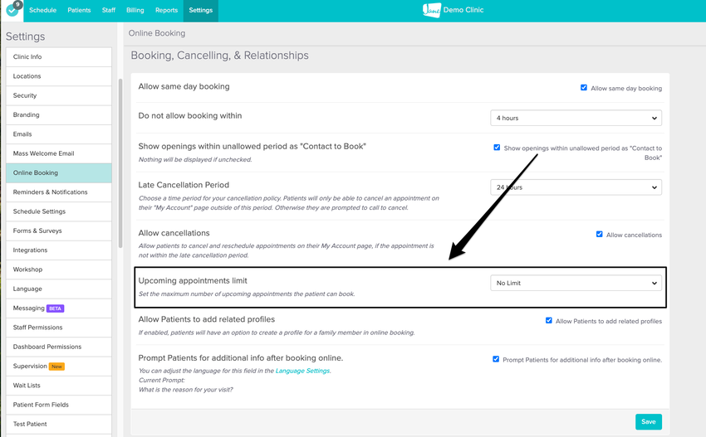Open Emails settings
This screenshot has width=706, height=437.
(x=59, y=134)
